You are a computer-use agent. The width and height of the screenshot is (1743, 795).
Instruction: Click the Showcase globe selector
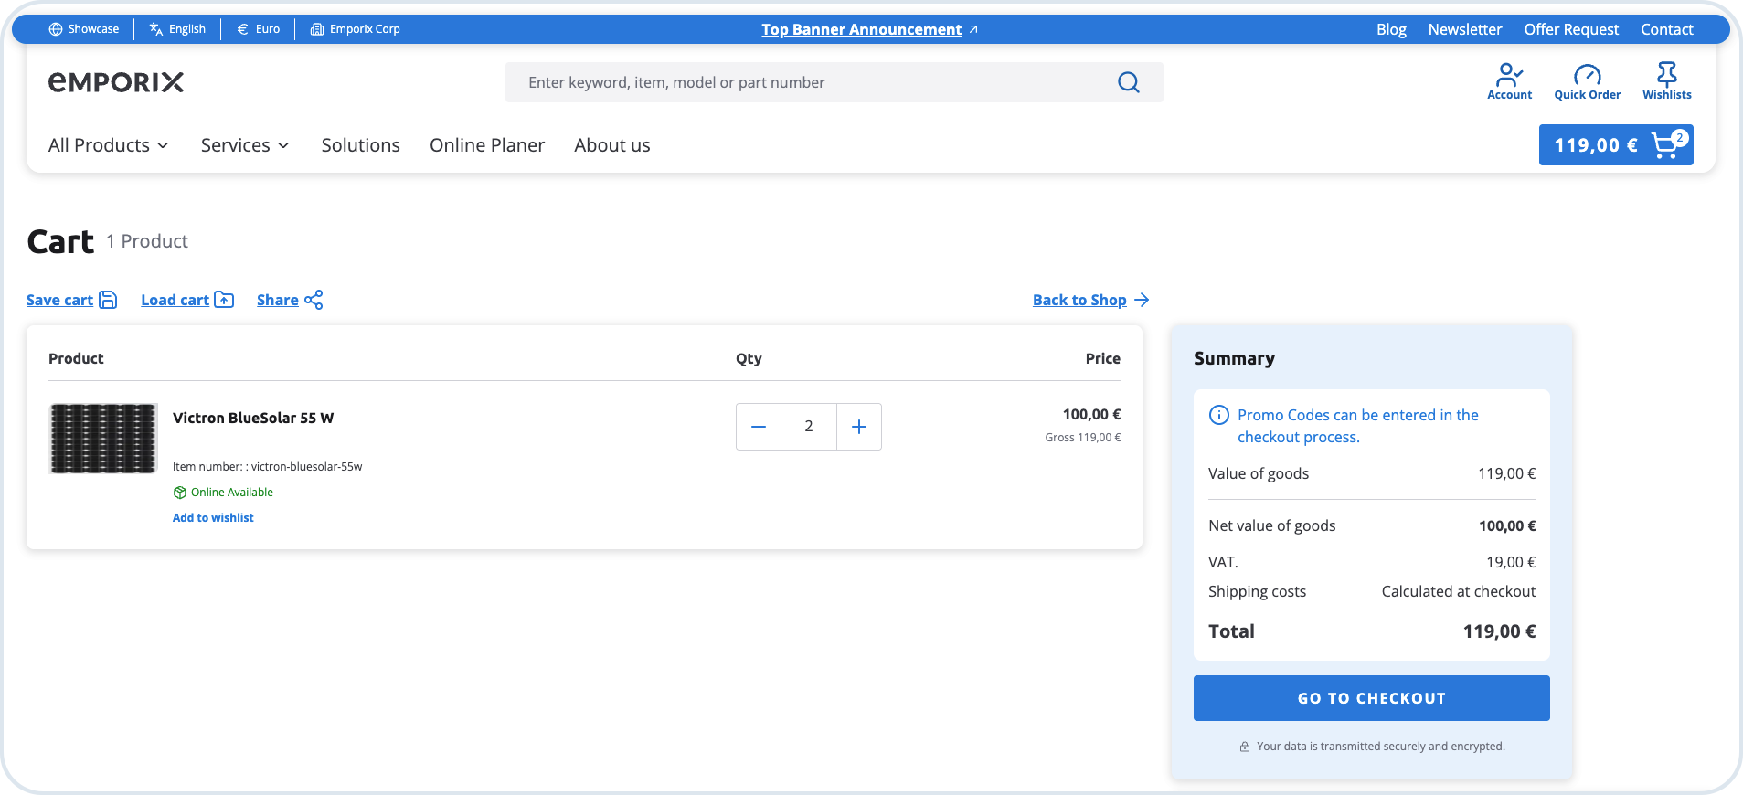pos(84,29)
